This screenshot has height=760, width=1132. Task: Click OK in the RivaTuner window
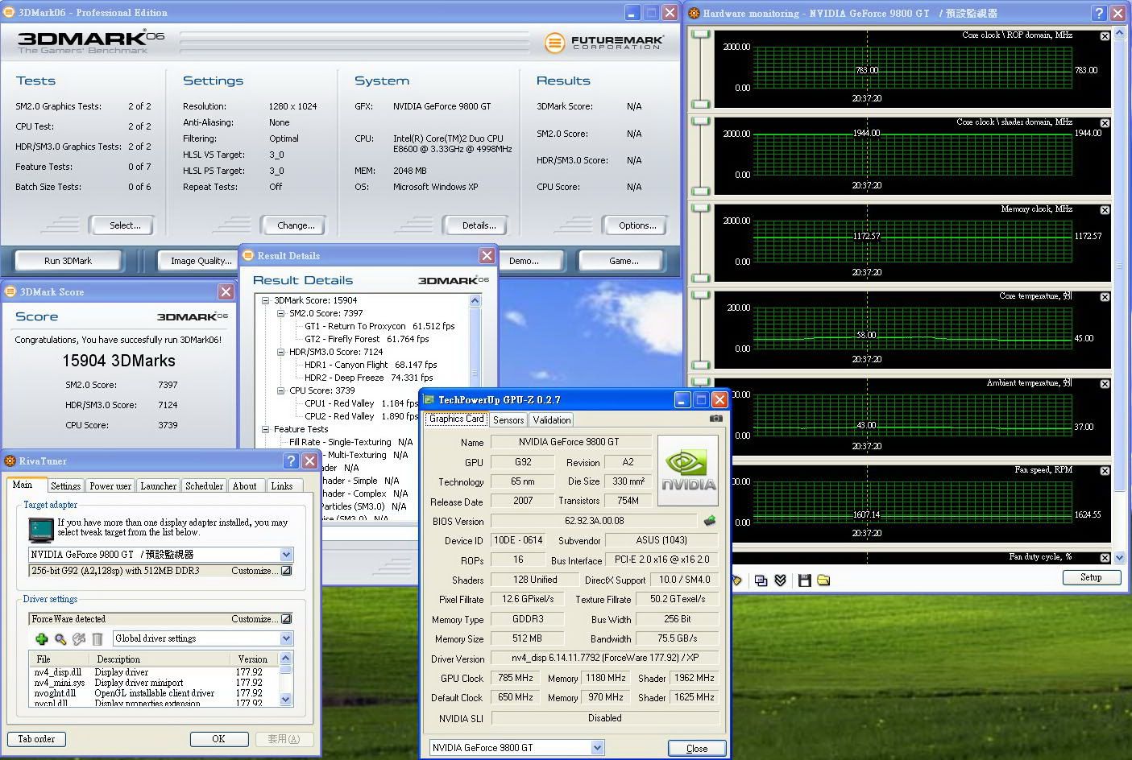point(218,739)
